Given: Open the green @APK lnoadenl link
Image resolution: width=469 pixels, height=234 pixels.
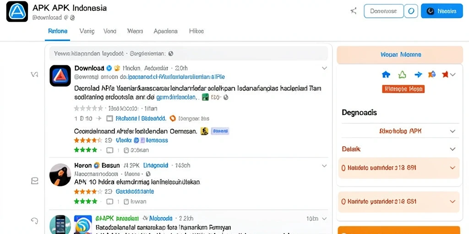Looking at the screenshot, I should [x=117, y=218].
